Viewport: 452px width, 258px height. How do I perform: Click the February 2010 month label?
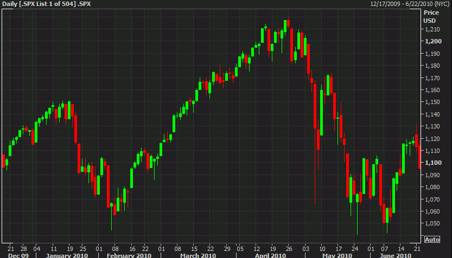(129, 255)
